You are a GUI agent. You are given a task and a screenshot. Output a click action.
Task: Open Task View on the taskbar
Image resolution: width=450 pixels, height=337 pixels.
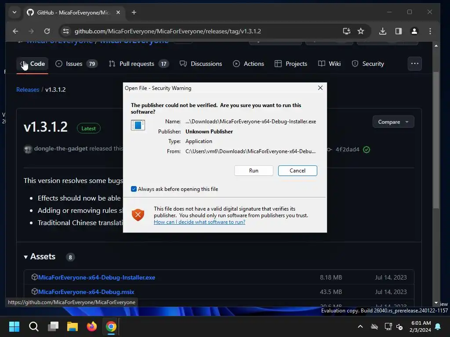[53, 326]
